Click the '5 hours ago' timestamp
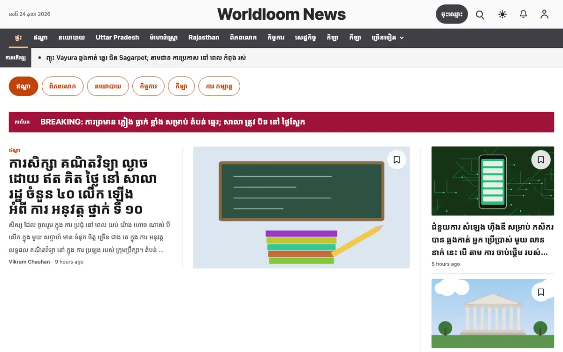This screenshot has width=563, height=352. point(446,264)
